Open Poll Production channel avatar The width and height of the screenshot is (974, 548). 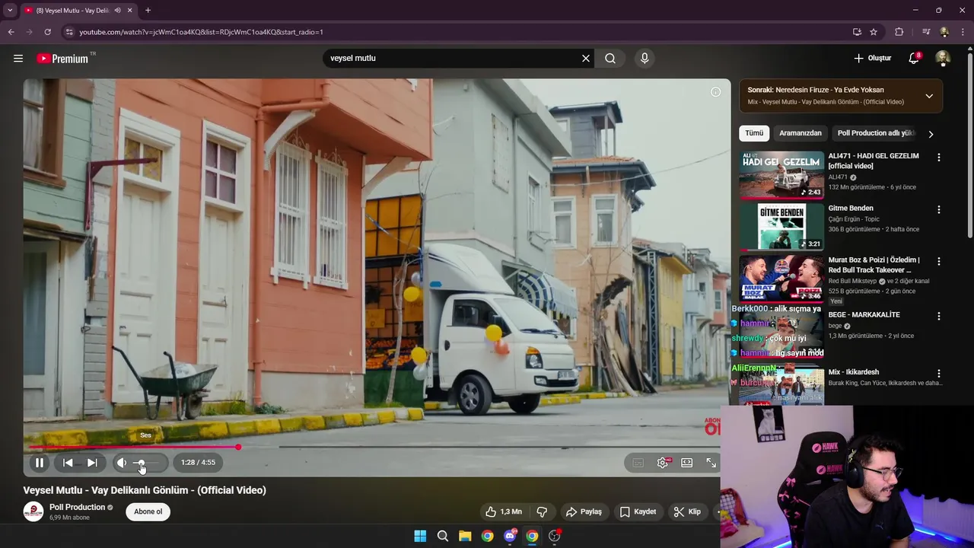coord(33,511)
